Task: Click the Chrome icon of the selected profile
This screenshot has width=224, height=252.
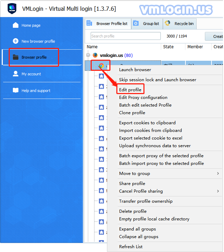Action: tap(101, 66)
